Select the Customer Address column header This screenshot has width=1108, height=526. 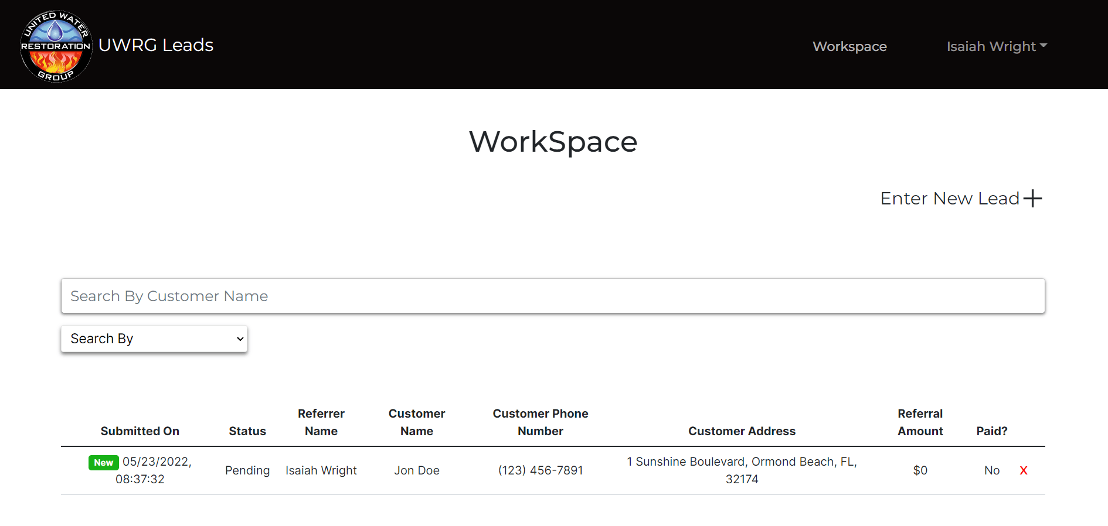(x=741, y=431)
